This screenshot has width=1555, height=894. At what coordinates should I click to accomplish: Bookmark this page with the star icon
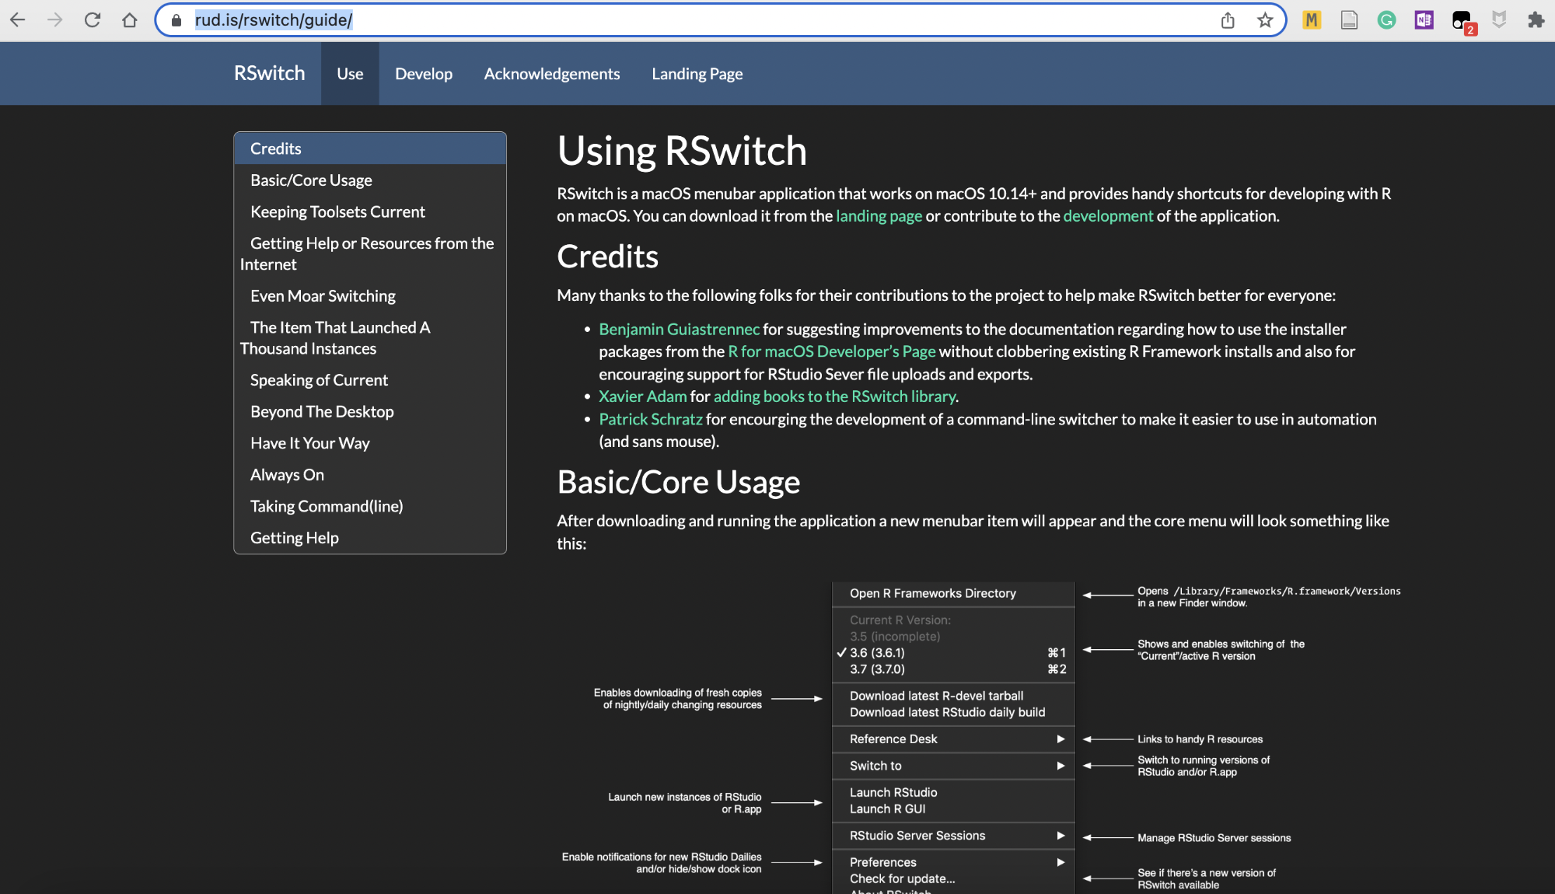click(1265, 20)
